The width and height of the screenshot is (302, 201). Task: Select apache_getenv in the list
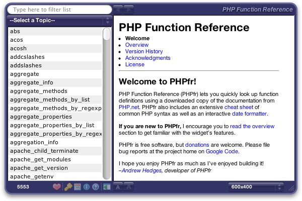(x=55, y=176)
